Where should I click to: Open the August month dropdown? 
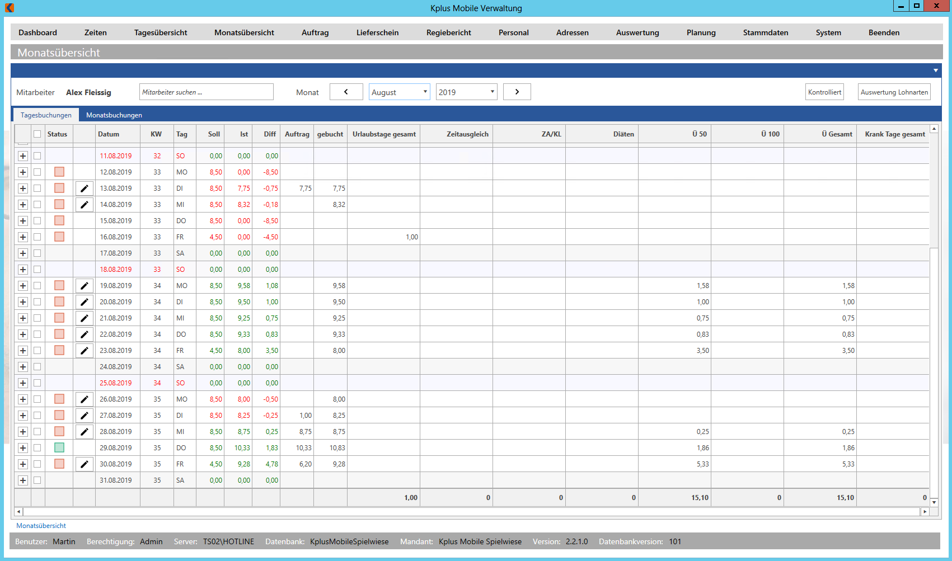pos(400,92)
